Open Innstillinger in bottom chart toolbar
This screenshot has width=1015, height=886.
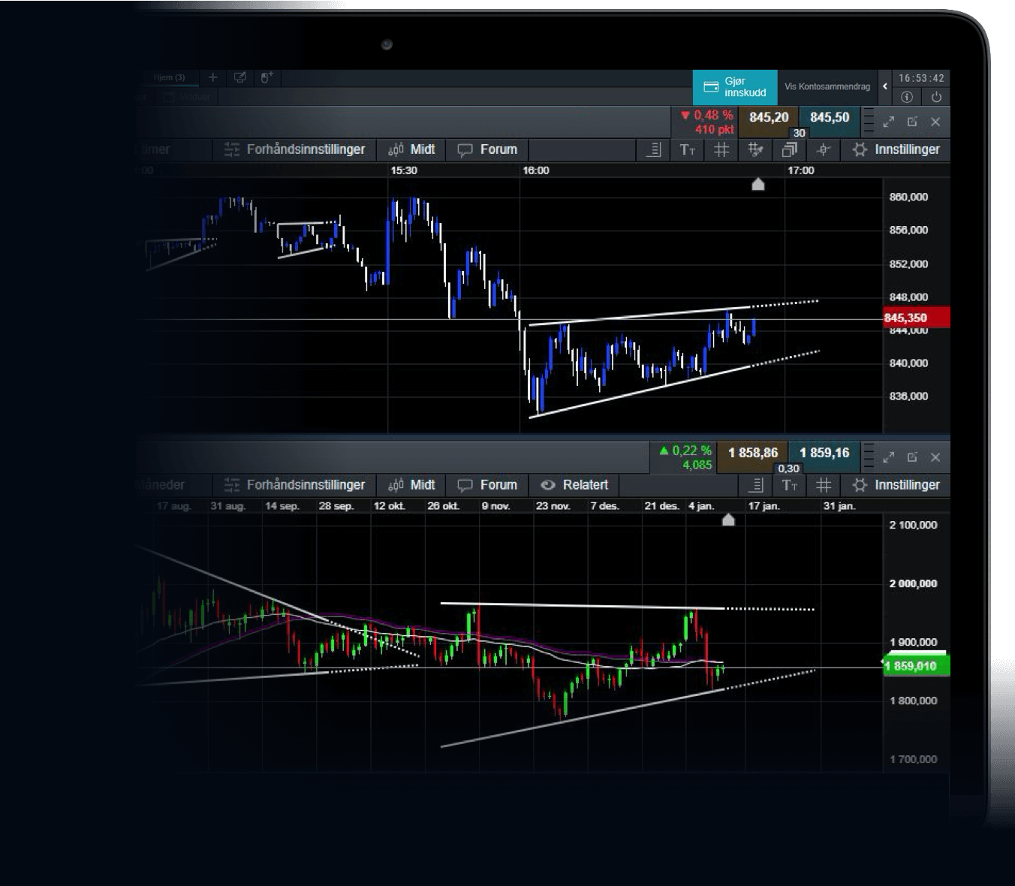pyautogui.click(x=896, y=485)
